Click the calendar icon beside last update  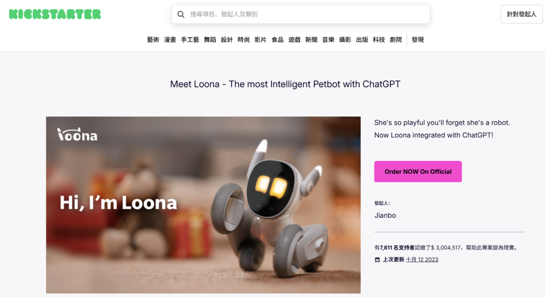coord(377,260)
